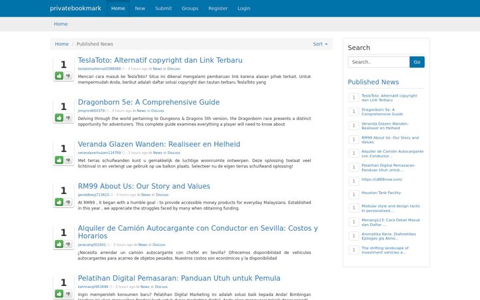Screen dimensions: 480x300
Task: Open Pelatihan Digital Pemasaran article title
Action: click(x=179, y=278)
